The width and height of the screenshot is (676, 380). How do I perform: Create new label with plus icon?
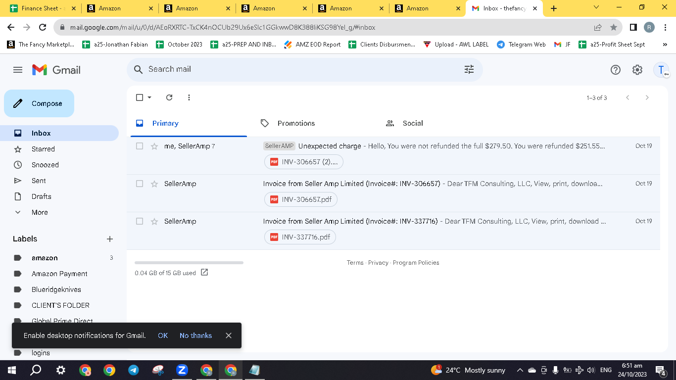click(110, 239)
